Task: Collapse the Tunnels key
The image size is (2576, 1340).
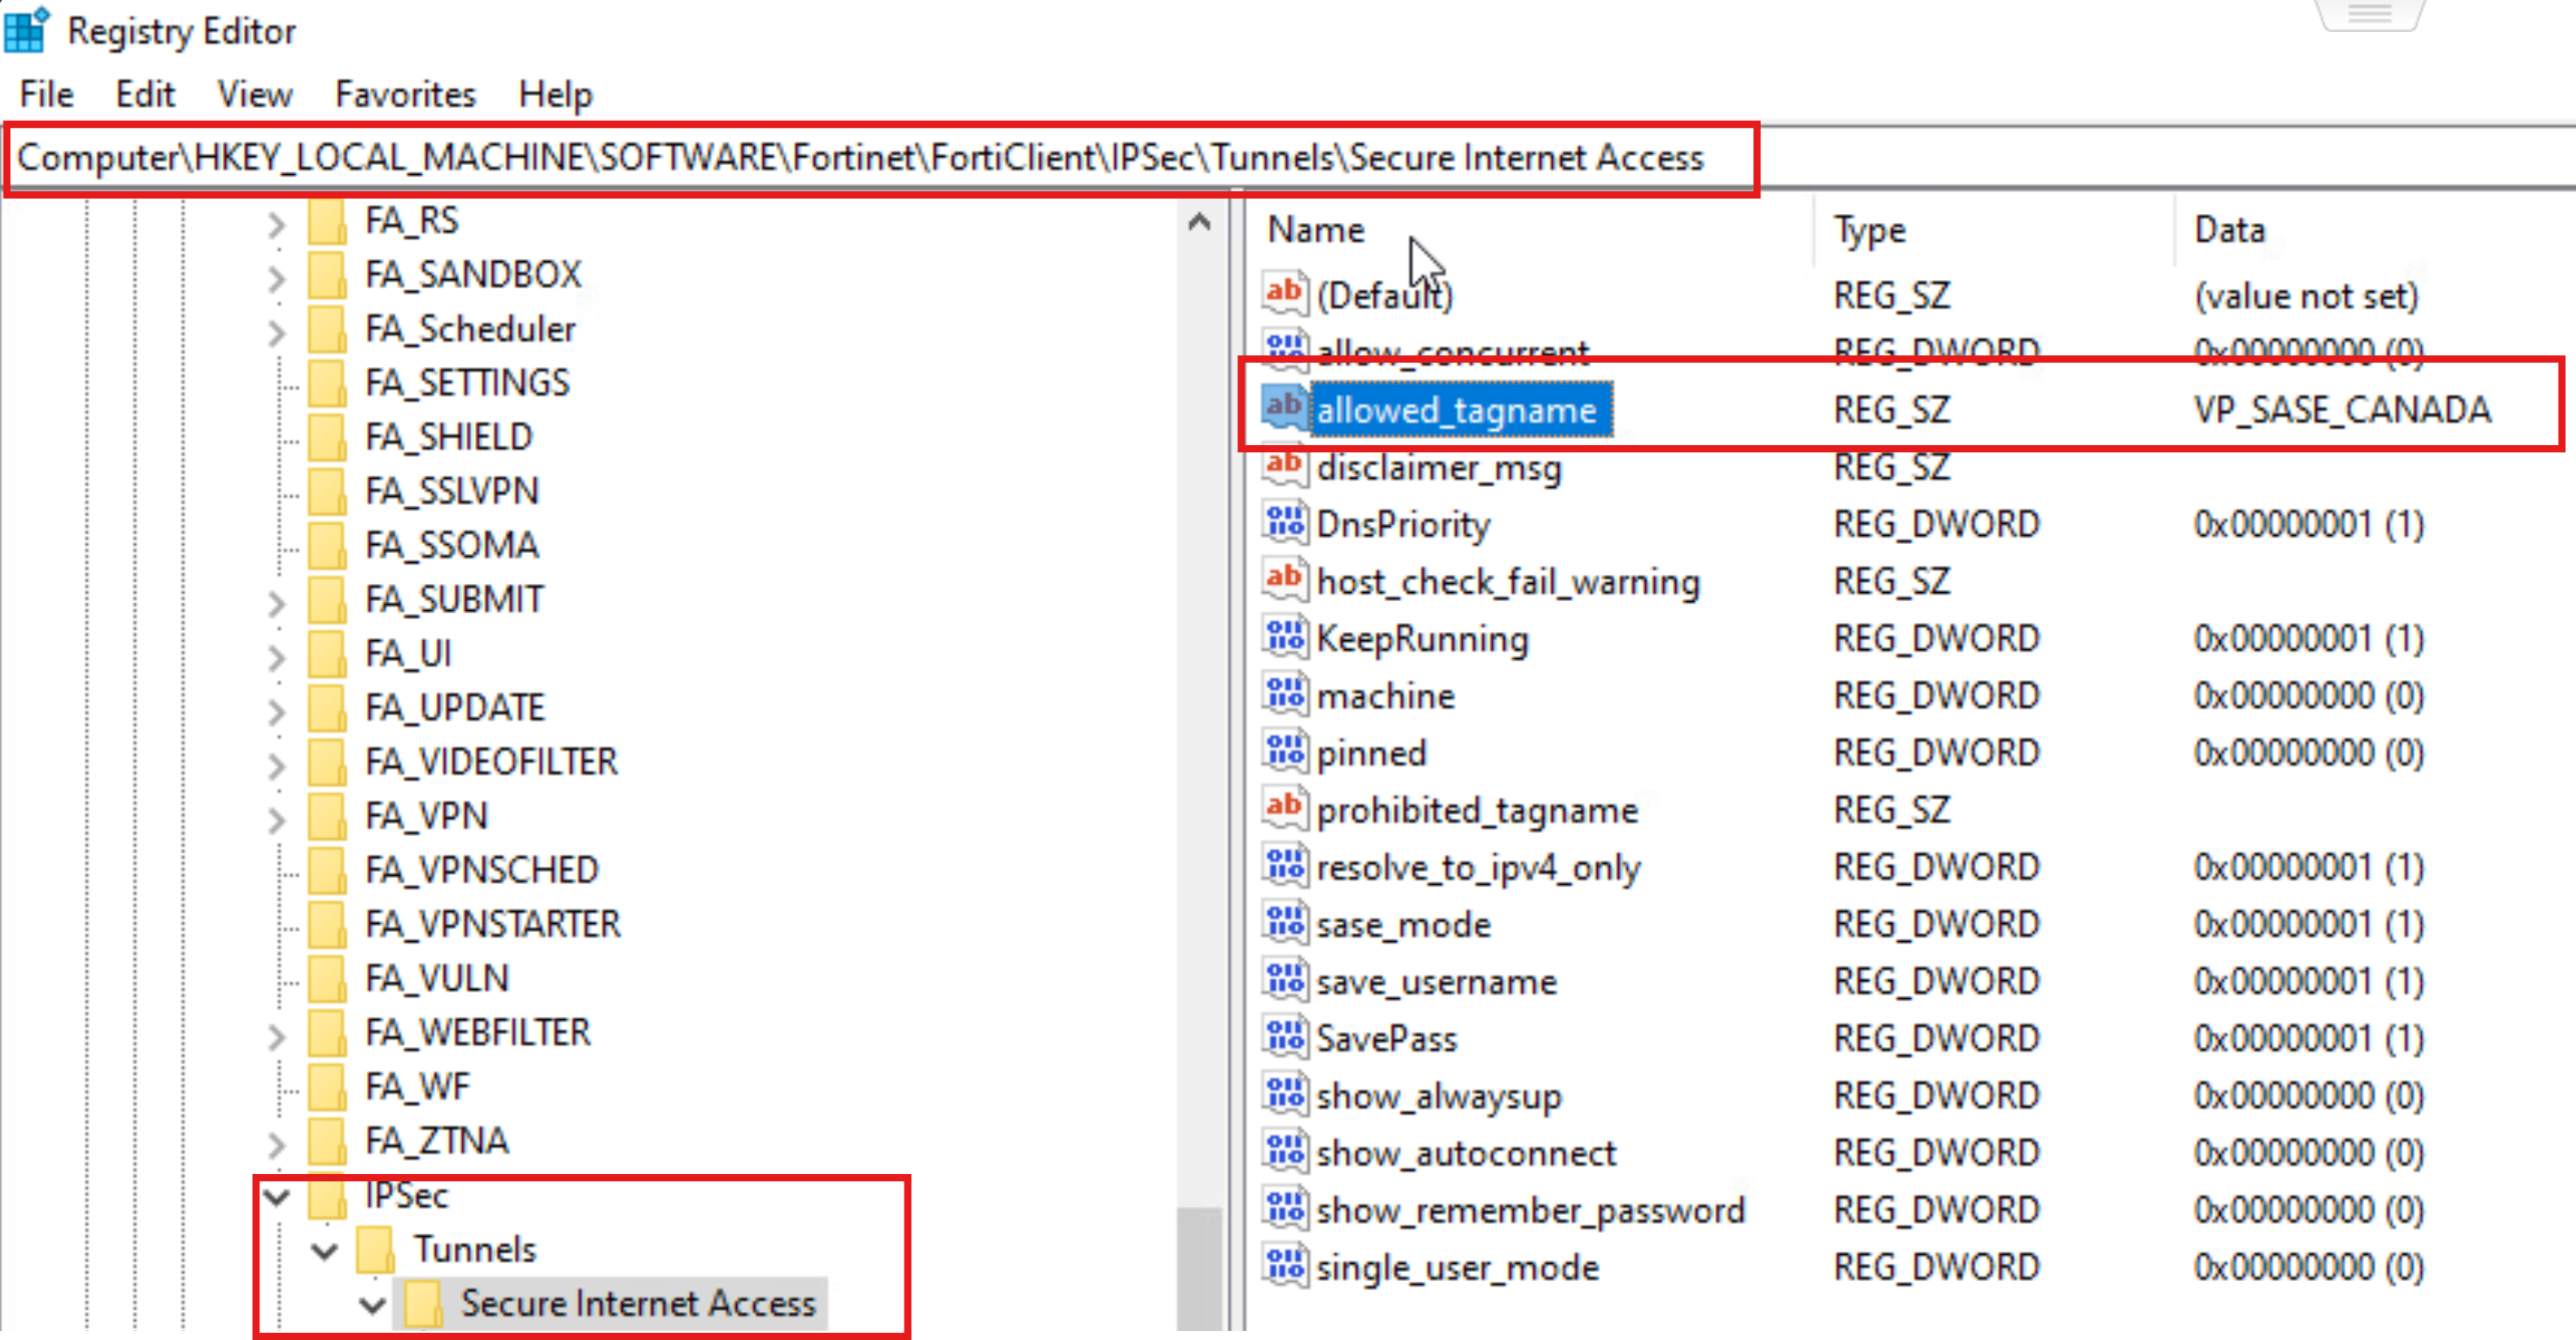Action: coord(324,1250)
